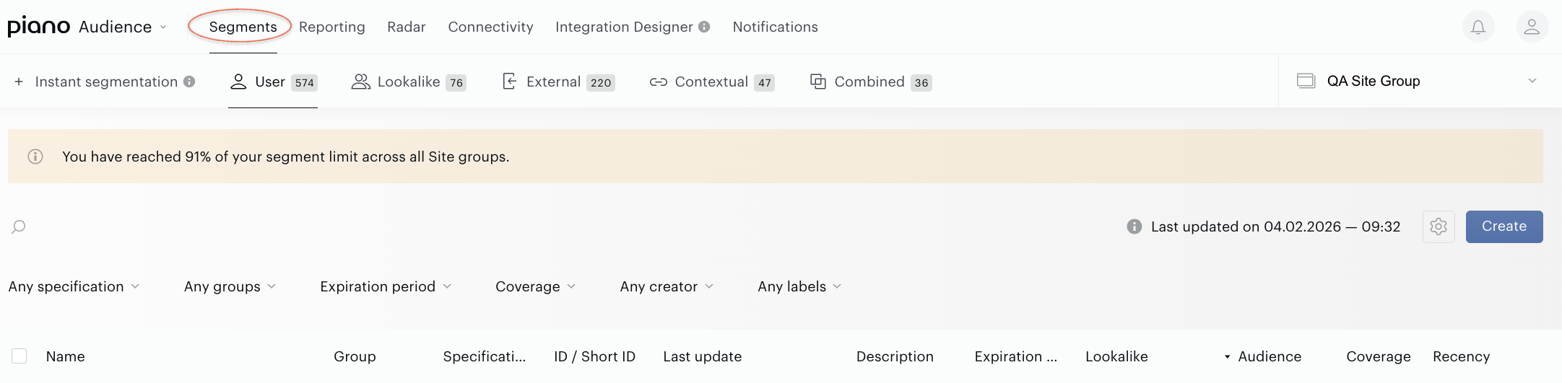Screen dimensions: 1562x383
Task: Click the Last updated info icon
Action: pyautogui.click(x=1134, y=226)
